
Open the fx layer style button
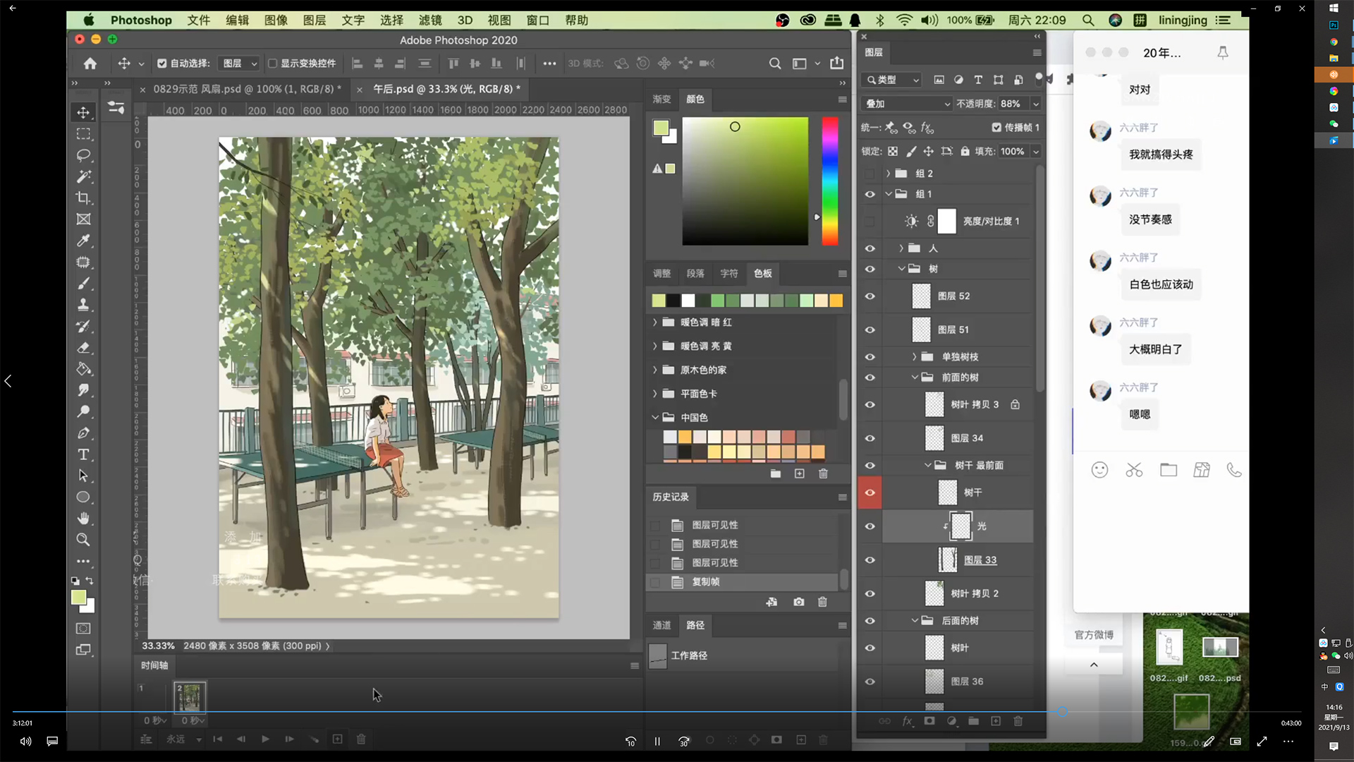(908, 721)
